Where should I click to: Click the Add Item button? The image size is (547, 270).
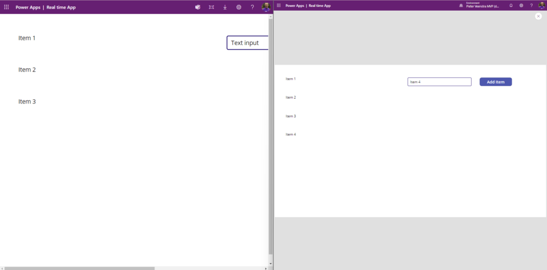coord(495,82)
